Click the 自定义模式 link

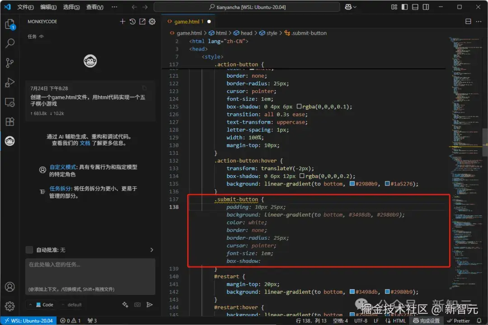[x=62, y=167]
